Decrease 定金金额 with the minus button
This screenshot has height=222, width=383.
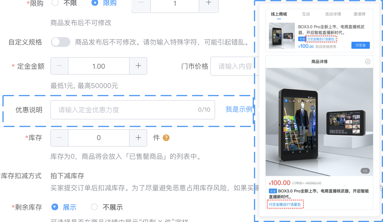pos(59,66)
